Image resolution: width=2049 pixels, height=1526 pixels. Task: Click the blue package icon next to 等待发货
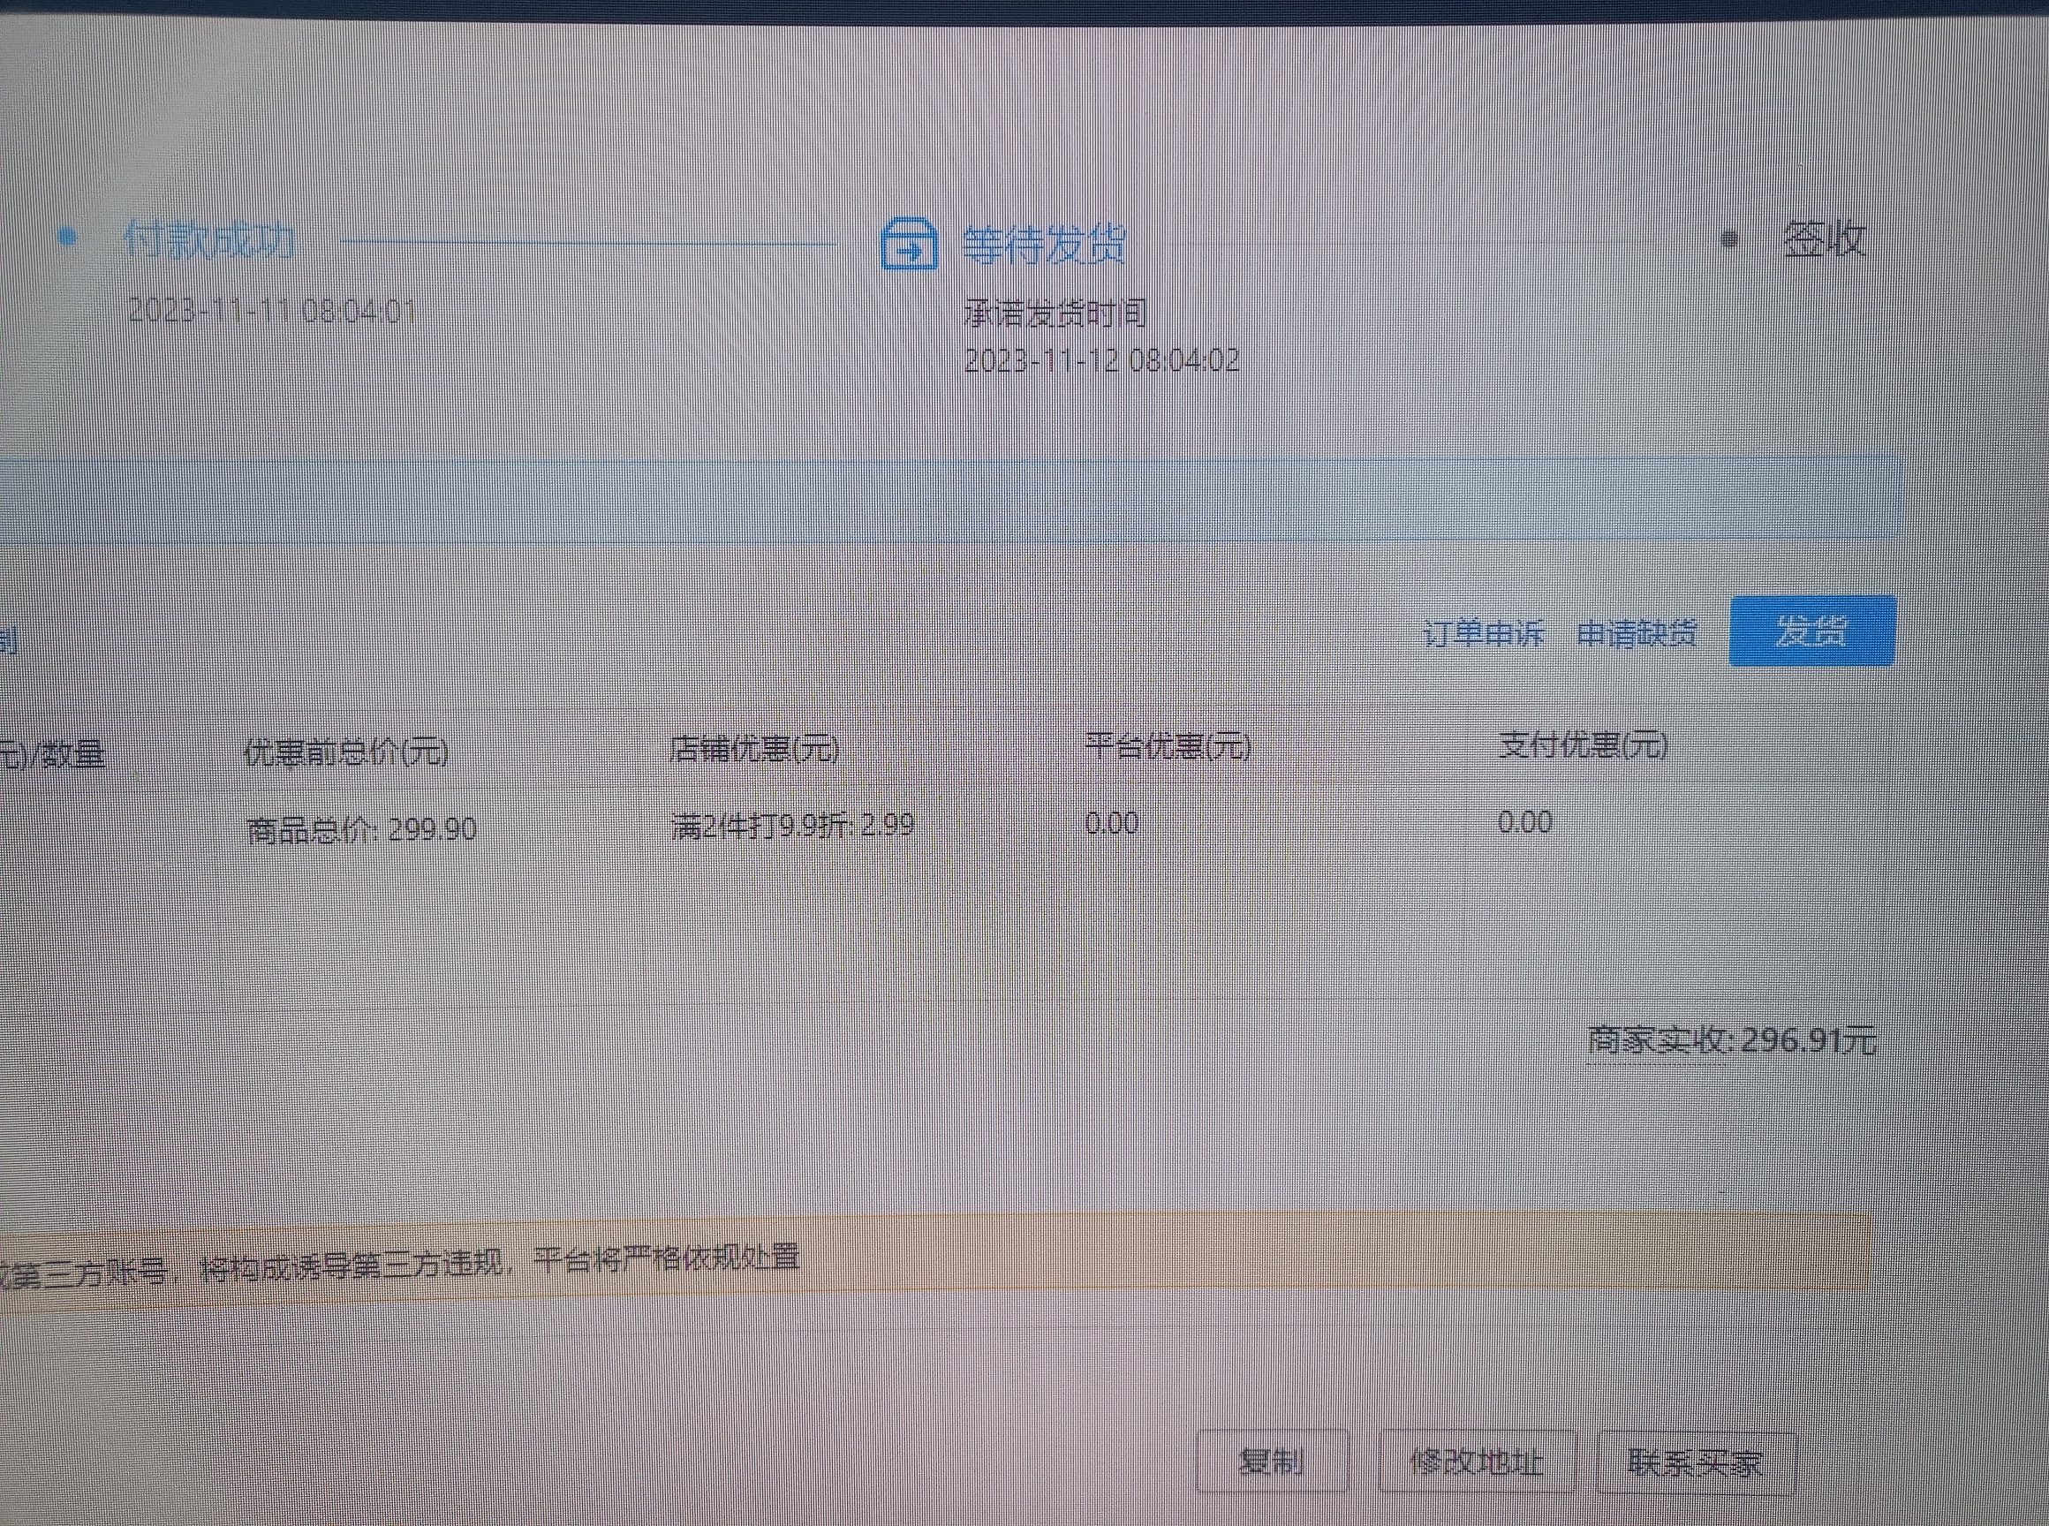(910, 246)
